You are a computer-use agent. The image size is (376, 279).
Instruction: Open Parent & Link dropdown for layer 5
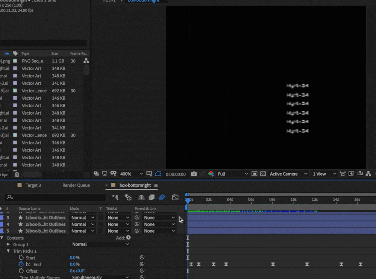pos(159,231)
